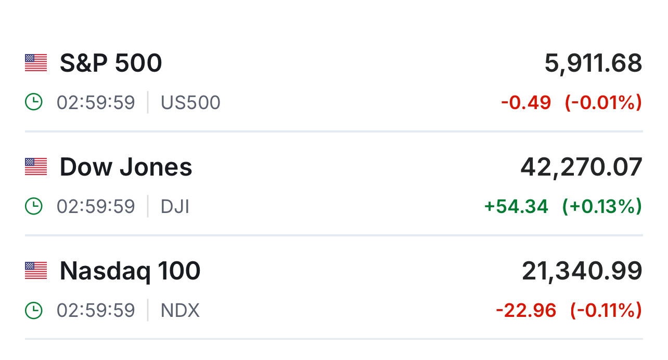This screenshot has height=360, width=668.
Task: Click the Dow Jones price 42,270.07
Action: click(581, 167)
